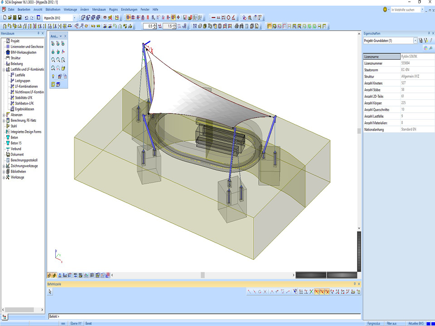Open the Projekt-Grunddaten dropdown
435x326 pixels.
pyautogui.click(x=415, y=41)
